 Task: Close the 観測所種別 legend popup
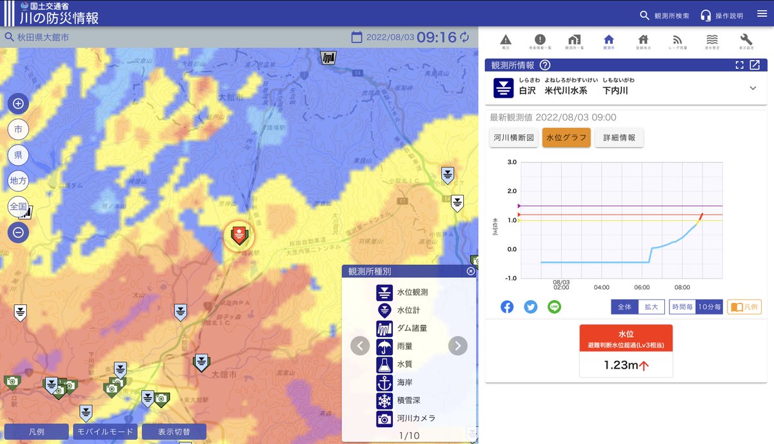pos(470,271)
